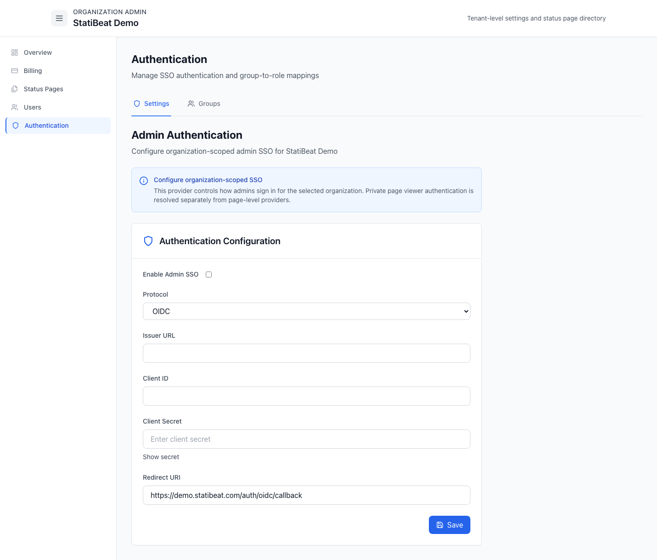Image resolution: width=657 pixels, height=560 pixels.
Task: Click the info icon in the SSO banner
Action: coord(144,181)
